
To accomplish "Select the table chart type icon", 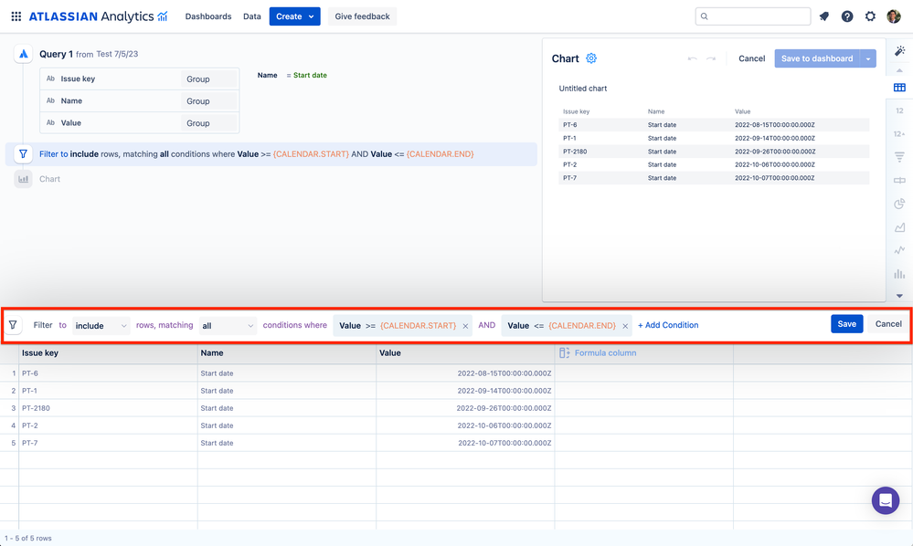I will coord(899,88).
